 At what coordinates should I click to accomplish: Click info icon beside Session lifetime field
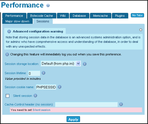(x=43, y=73)
